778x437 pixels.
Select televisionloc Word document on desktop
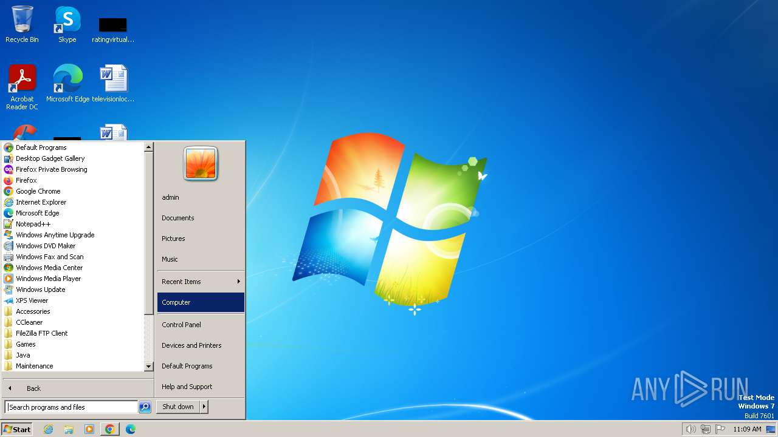tap(113, 84)
